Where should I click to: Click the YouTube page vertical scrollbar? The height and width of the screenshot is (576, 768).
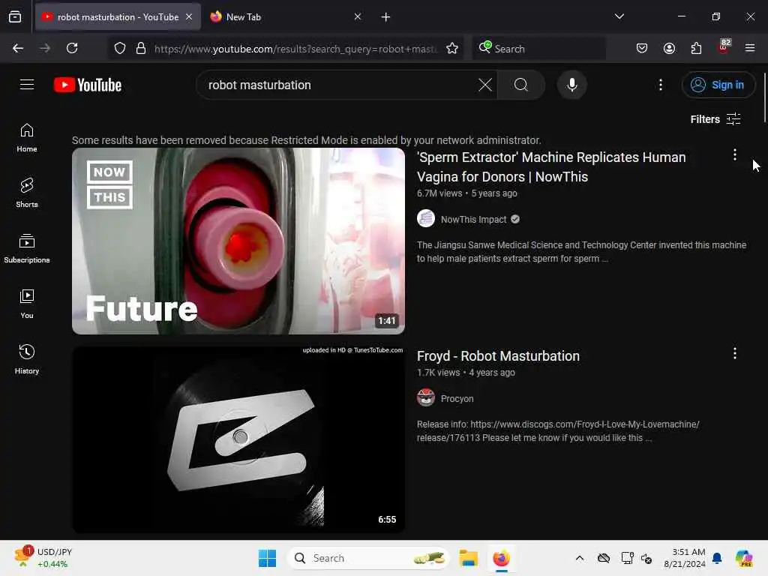click(764, 98)
